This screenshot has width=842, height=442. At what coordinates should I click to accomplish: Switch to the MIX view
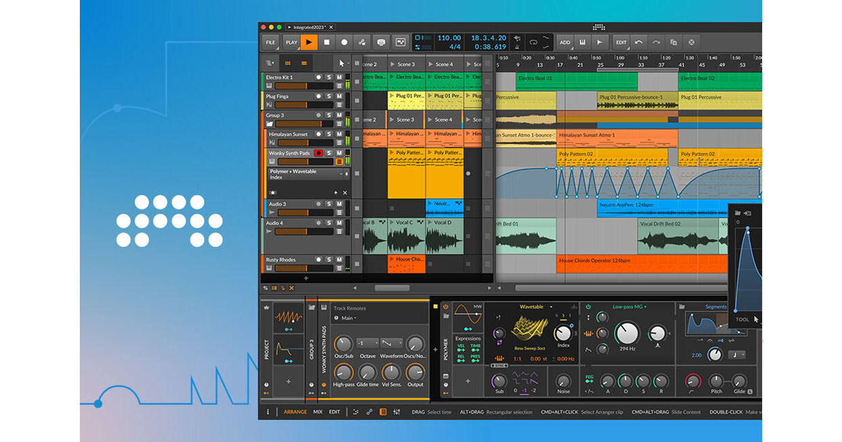coord(318,412)
